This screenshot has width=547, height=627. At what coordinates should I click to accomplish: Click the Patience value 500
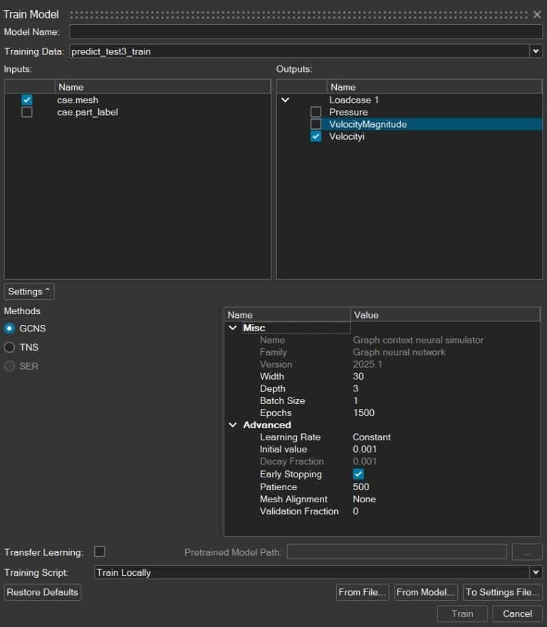[x=360, y=487]
